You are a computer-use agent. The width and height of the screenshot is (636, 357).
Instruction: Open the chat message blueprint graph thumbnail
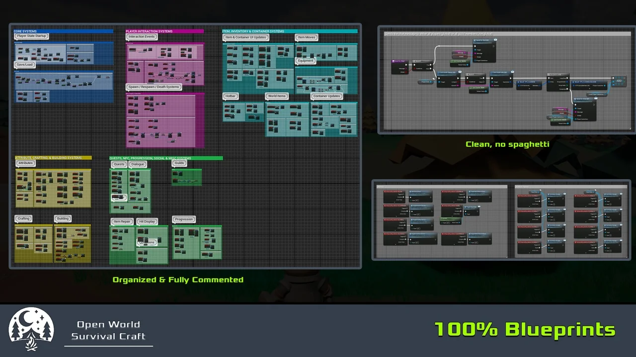(506, 80)
